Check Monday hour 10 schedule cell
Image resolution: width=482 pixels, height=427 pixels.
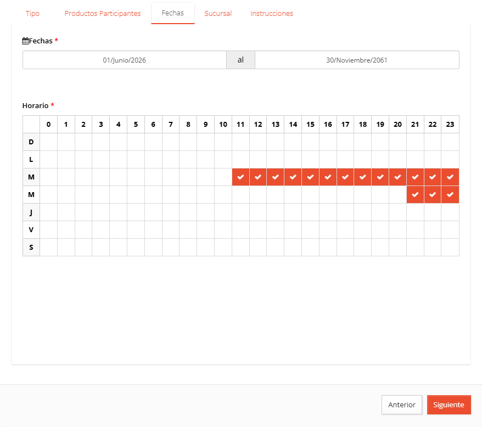tap(223, 160)
